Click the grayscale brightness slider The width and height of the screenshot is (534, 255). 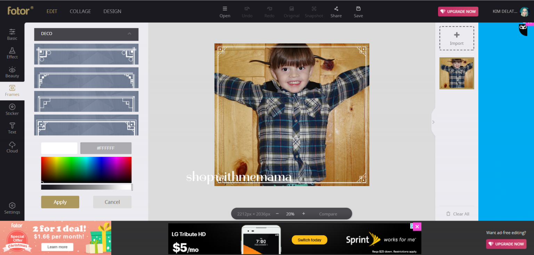(86, 187)
